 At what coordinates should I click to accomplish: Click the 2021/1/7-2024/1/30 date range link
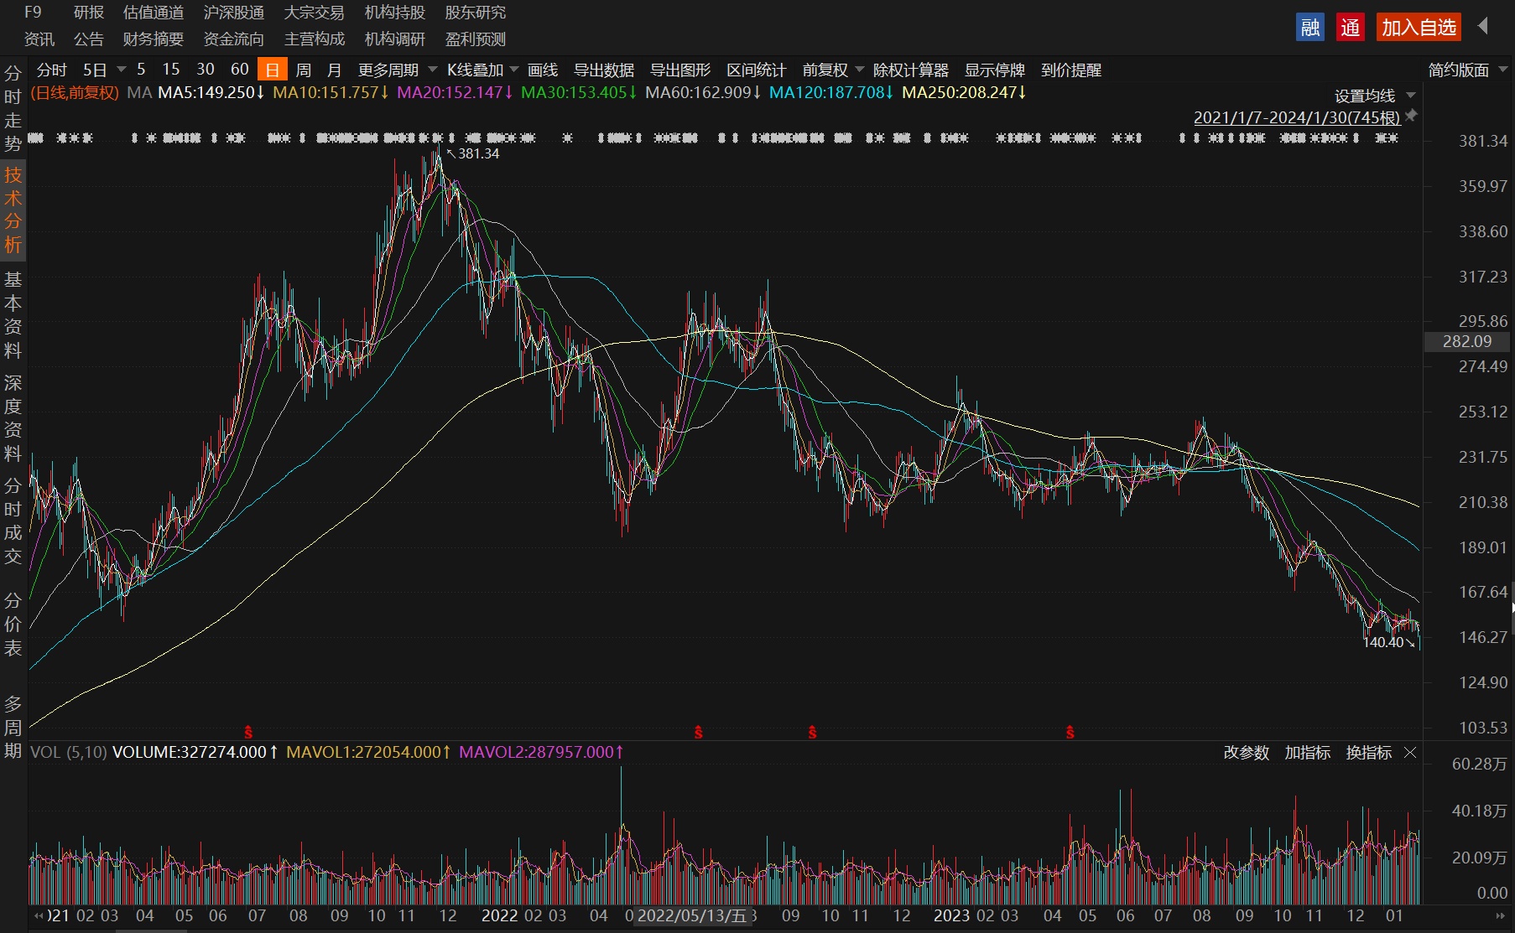coord(1296,117)
